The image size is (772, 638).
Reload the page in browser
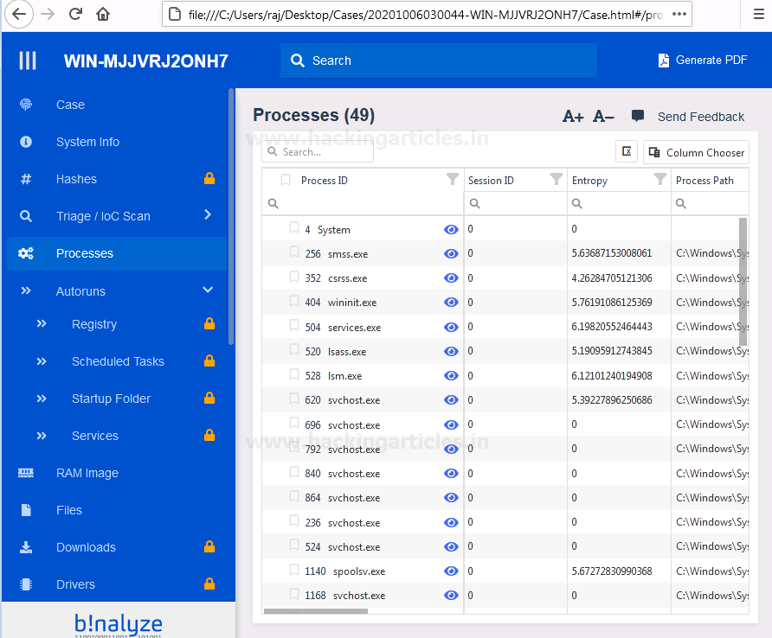coord(75,14)
